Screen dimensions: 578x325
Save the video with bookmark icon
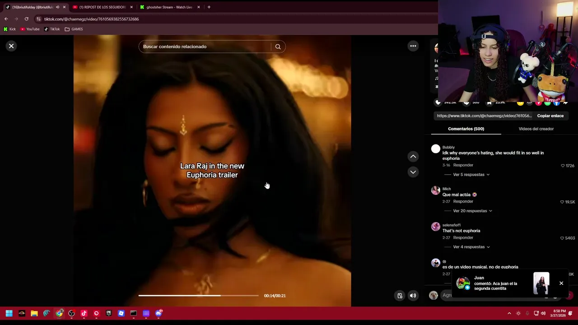(x=489, y=102)
